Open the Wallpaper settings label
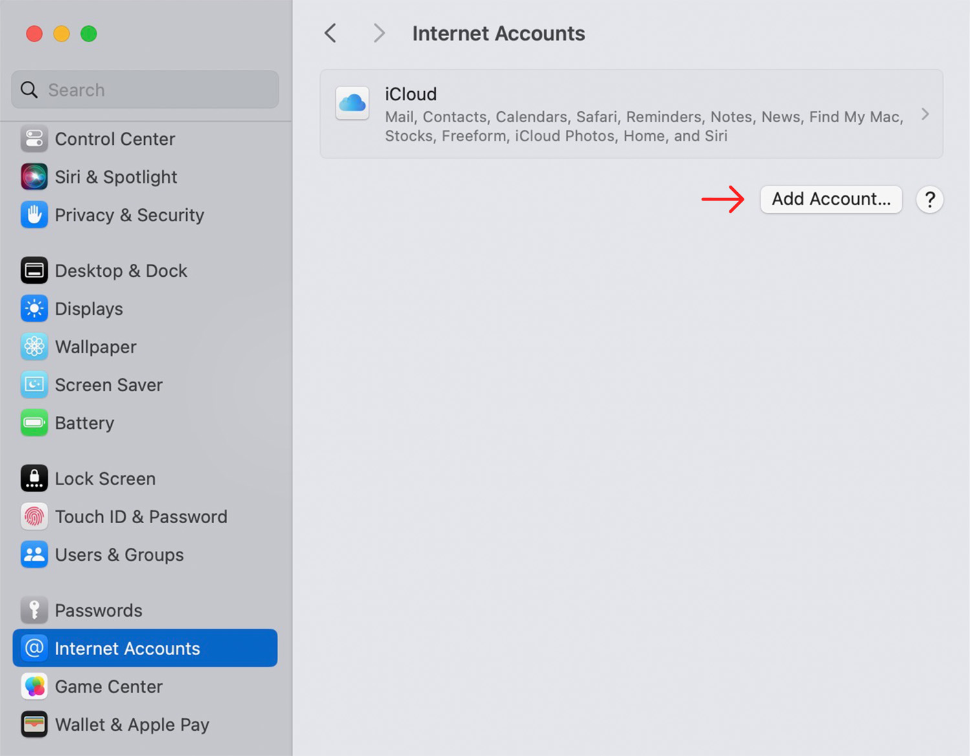The width and height of the screenshot is (970, 756). pos(96,347)
